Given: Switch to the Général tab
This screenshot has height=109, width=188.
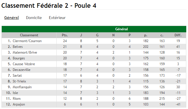Looking at the screenshot, I should [x=12, y=18].
